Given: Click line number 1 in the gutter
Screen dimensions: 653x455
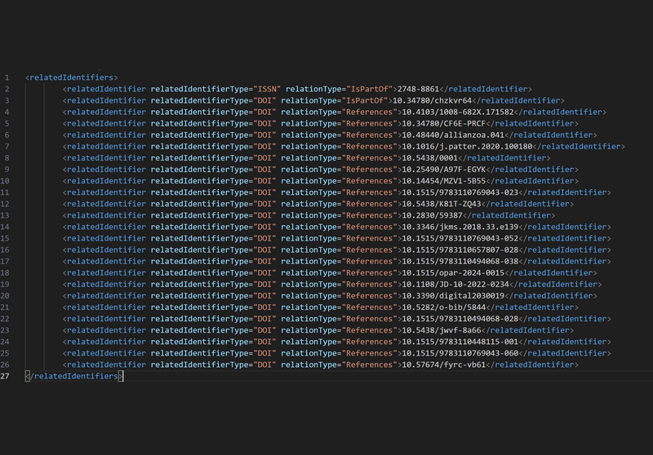Looking at the screenshot, I should (x=7, y=77).
